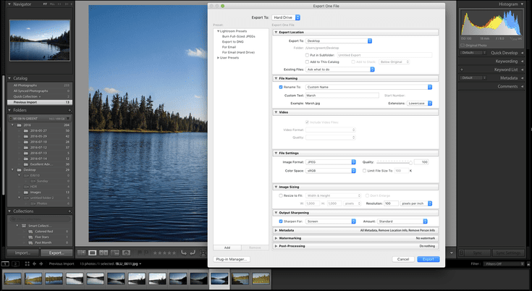This screenshot has width=532, height=291.
Task: Enable the Put in Subfolder checkbox
Action: coord(307,54)
